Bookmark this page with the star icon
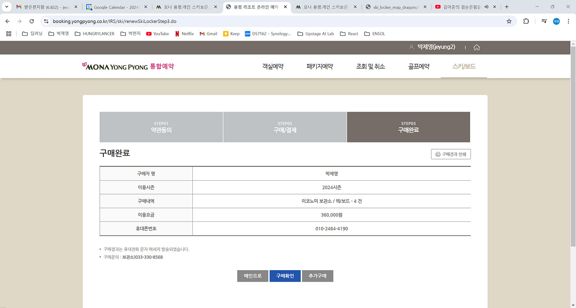The height and width of the screenshot is (308, 576). pyautogui.click(x=509, y=21)
